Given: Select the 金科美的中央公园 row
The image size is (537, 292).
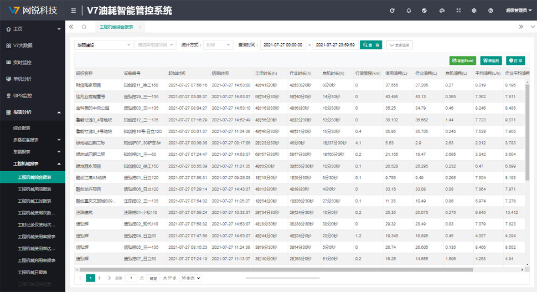Looking at the screenshot, I should tap(300, 108).
